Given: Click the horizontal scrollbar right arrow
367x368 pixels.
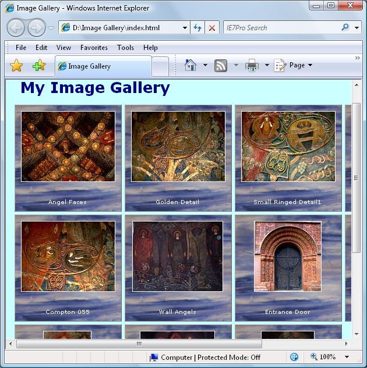Looking at the screenshot, I should tap(346, 344).
